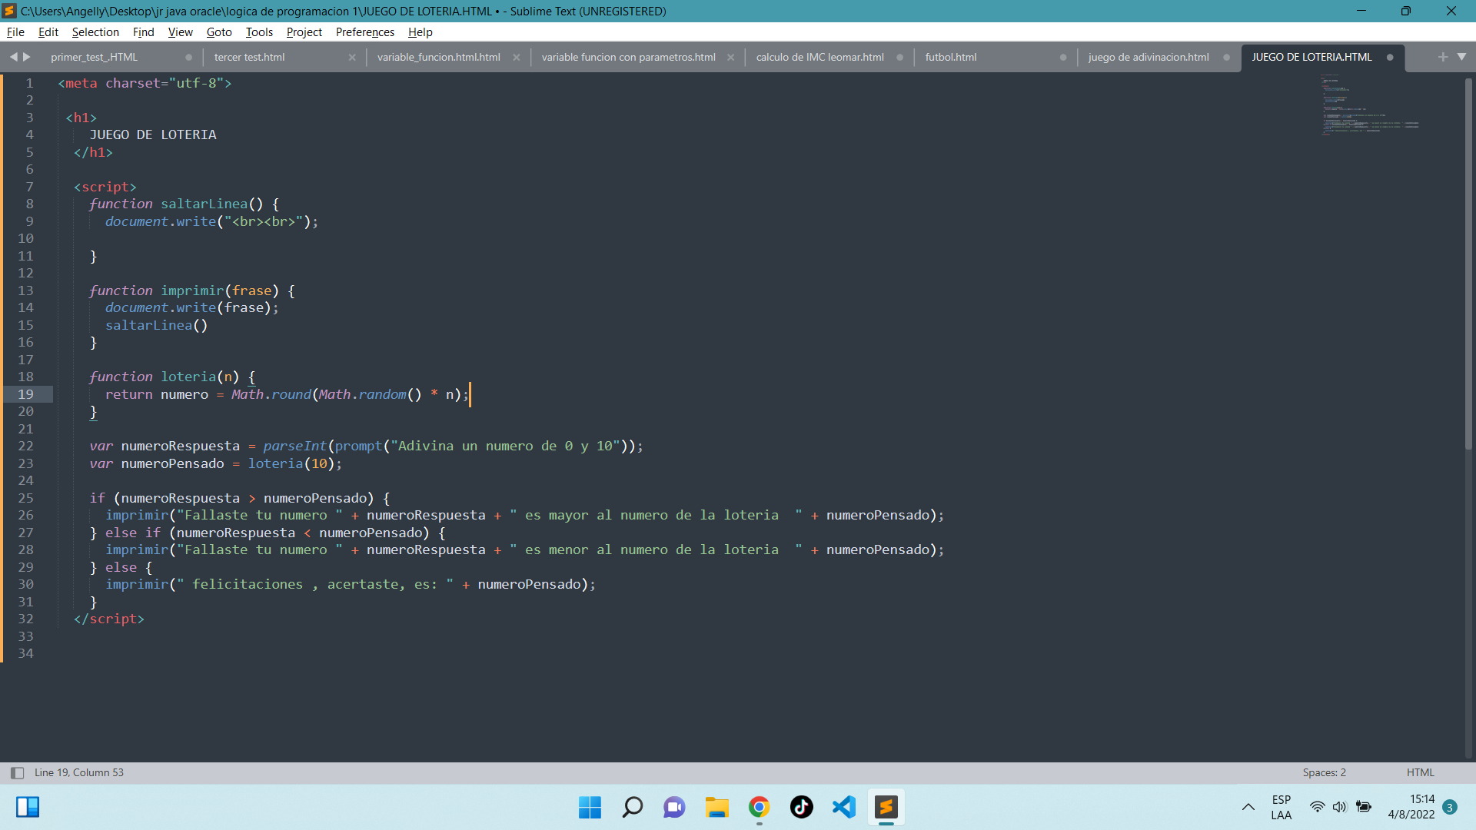Open the ESP LAA language switcher
1476x830 pixels.
tap(1281, 807)
